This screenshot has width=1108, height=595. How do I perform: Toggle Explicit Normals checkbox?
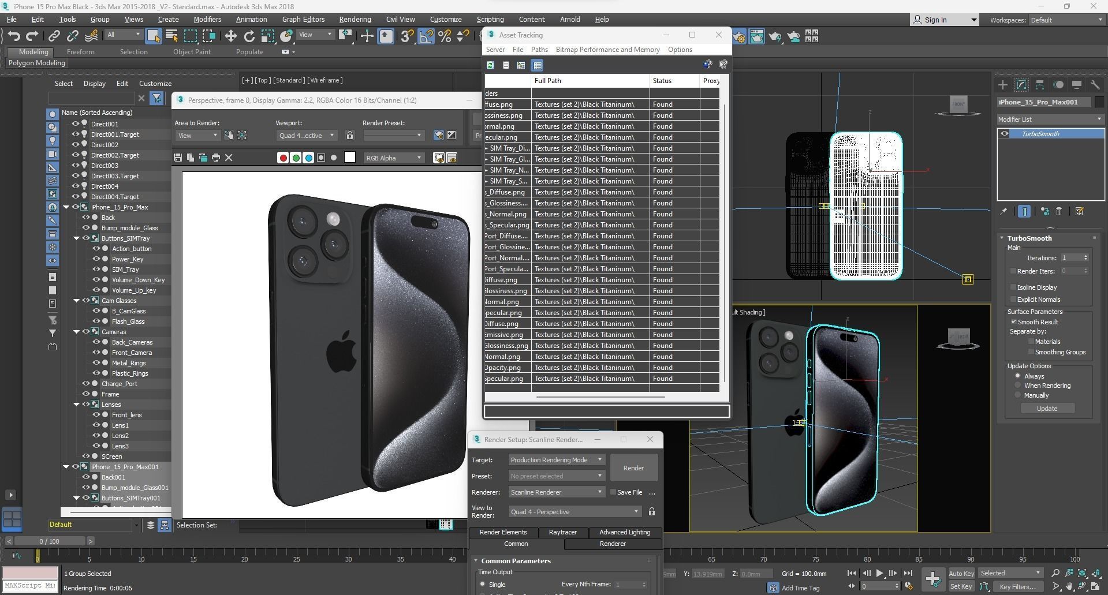pos(1013,299)
